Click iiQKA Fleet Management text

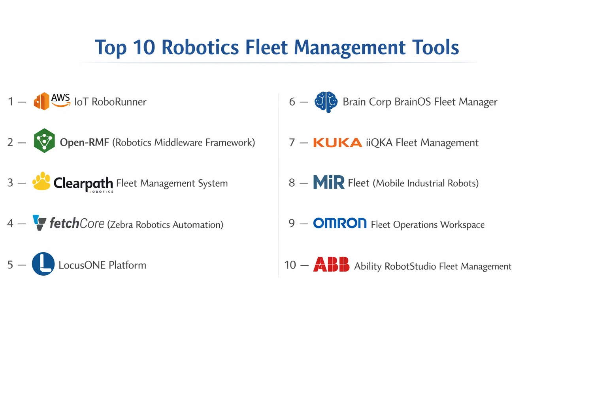[422, 143]
